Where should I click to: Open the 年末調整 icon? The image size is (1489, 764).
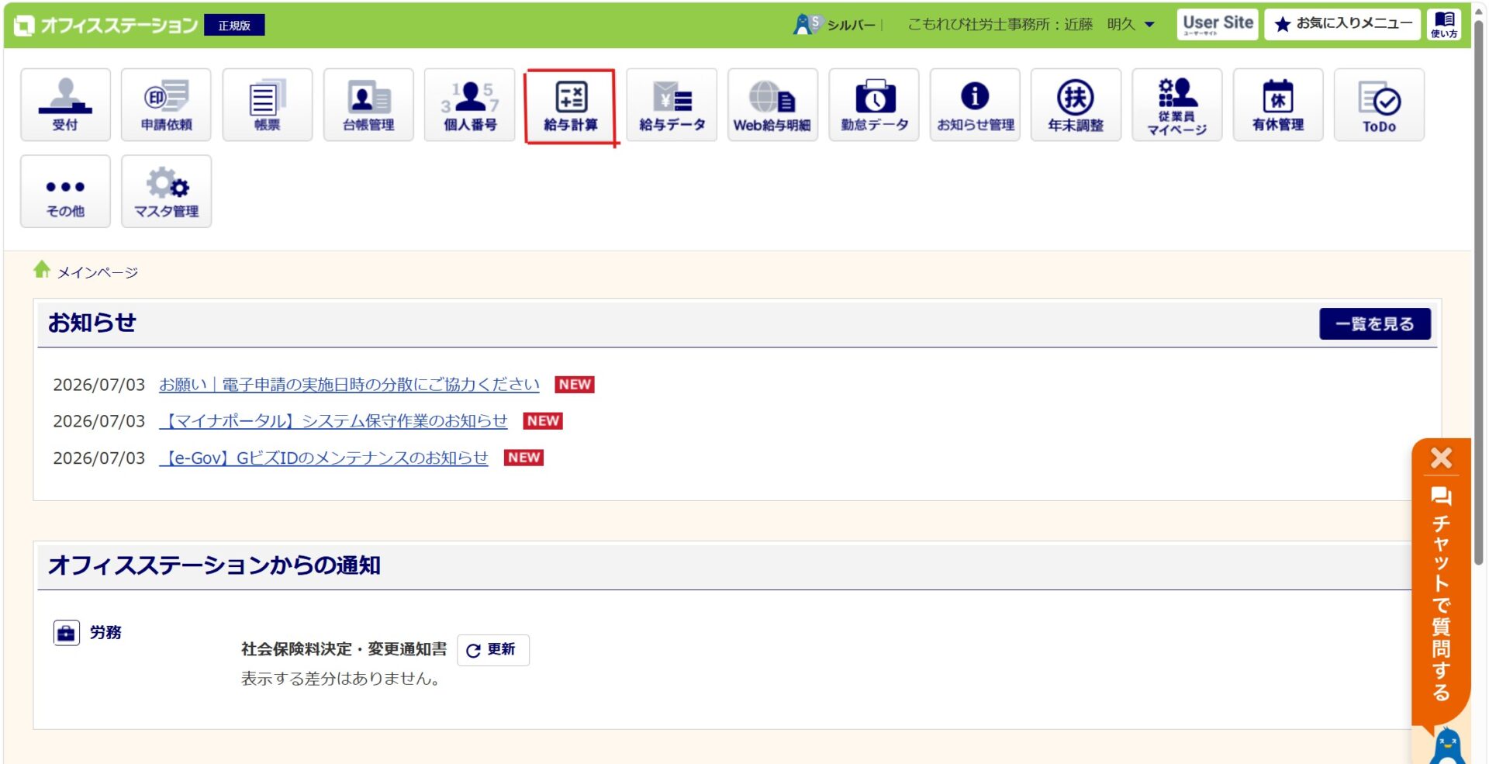(x=1076, y=105)
